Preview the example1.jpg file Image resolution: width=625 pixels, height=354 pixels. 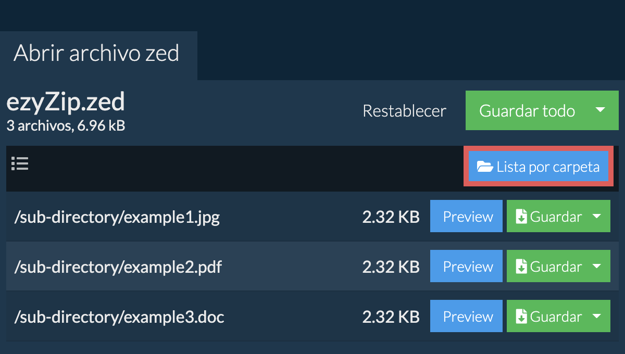[x=466, y=217]
